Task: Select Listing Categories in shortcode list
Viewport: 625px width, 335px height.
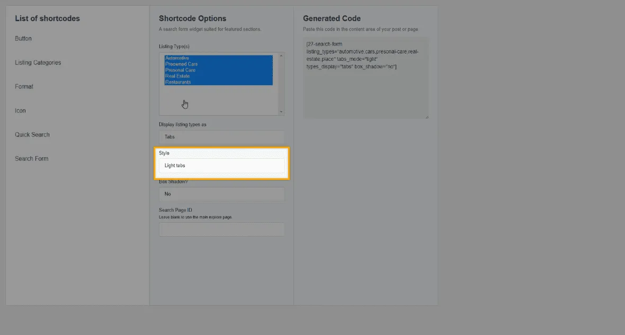Action: point(38,62)
